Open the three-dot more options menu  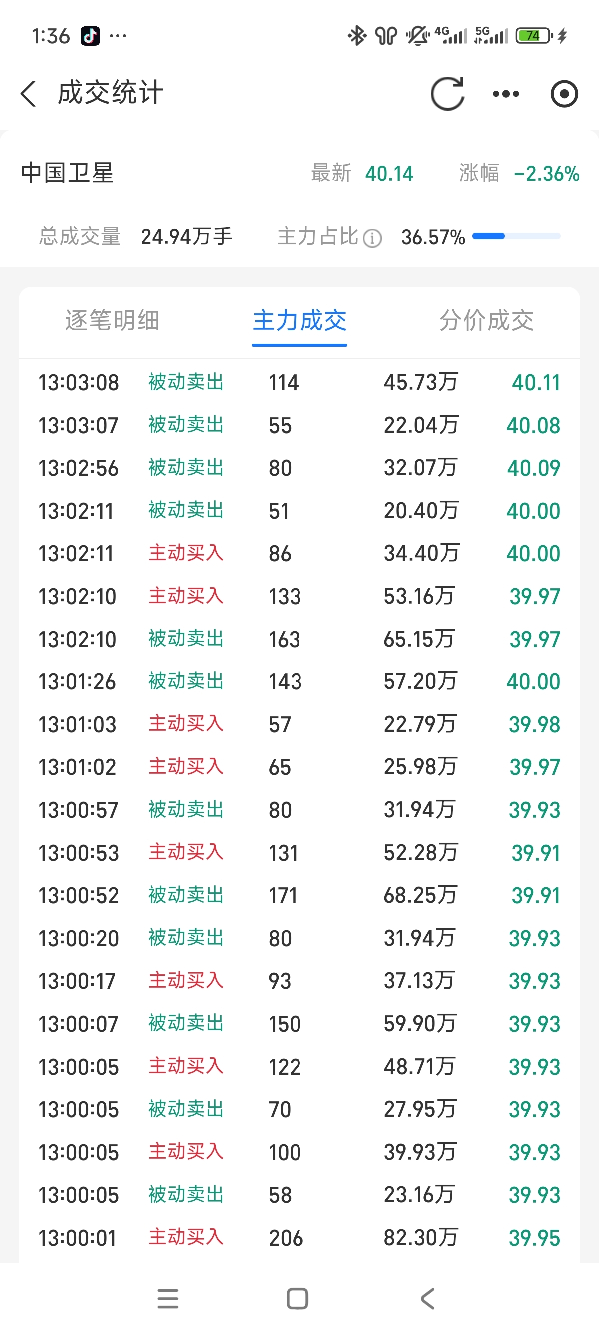pyautogui.click(x=505, y=94)
